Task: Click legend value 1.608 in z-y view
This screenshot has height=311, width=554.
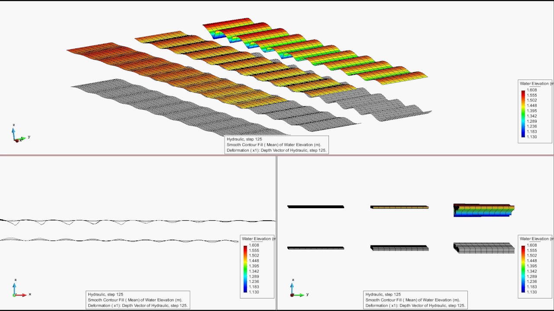Action: point(531,245)
